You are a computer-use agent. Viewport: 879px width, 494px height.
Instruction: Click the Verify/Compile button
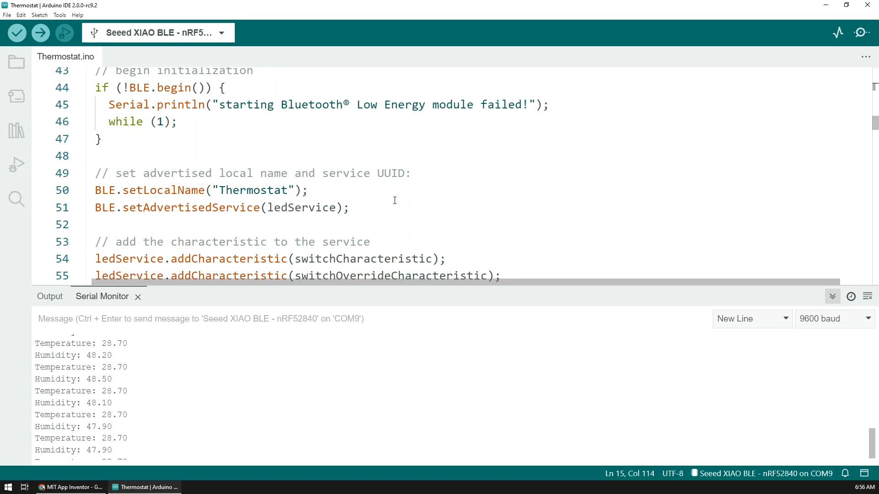[x=17, y=32]
